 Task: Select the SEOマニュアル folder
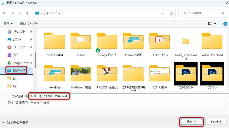point(160,42)
